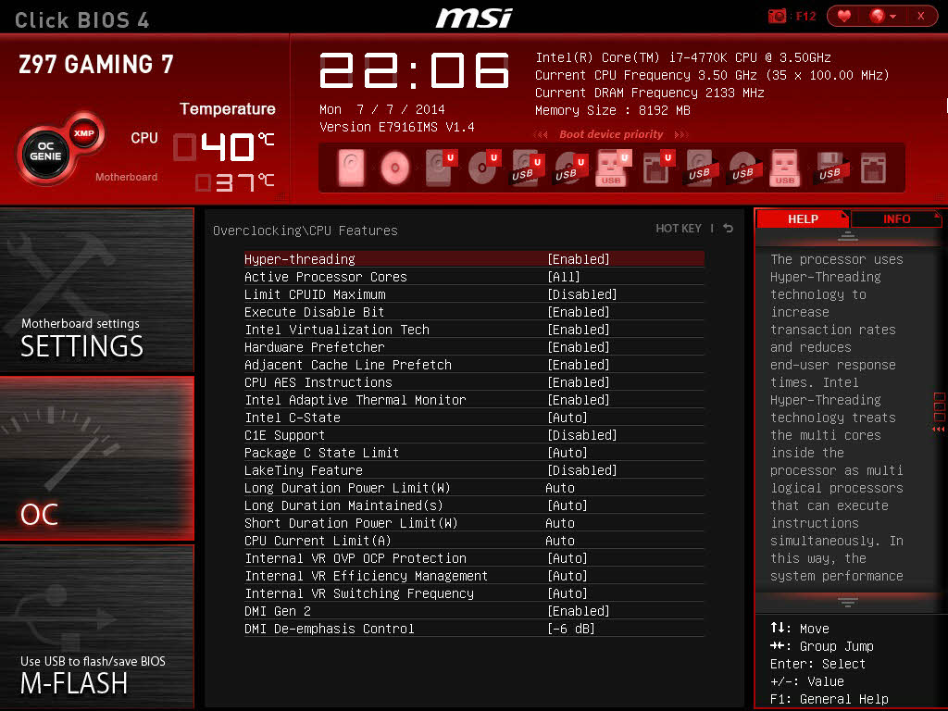Select the legacy USB optical disc boot icon
This screenshot has height=711, width=948.
743,168
